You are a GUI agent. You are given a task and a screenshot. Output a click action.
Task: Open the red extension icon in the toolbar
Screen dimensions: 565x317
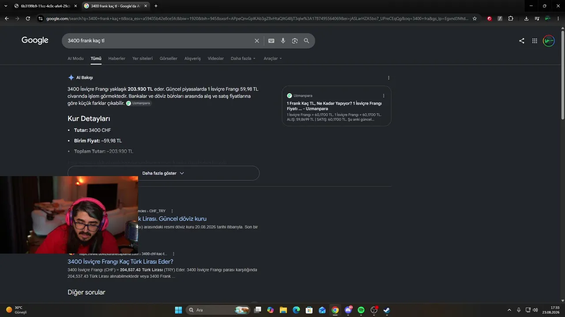[489, 18]
